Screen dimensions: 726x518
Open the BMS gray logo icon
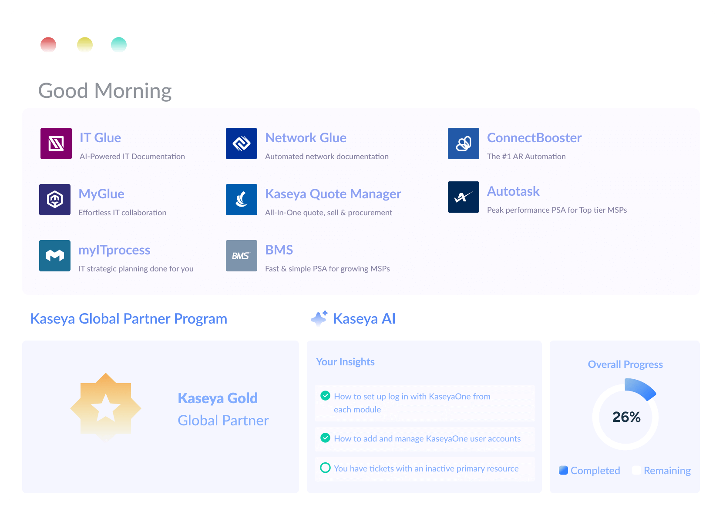coord(242,256)
